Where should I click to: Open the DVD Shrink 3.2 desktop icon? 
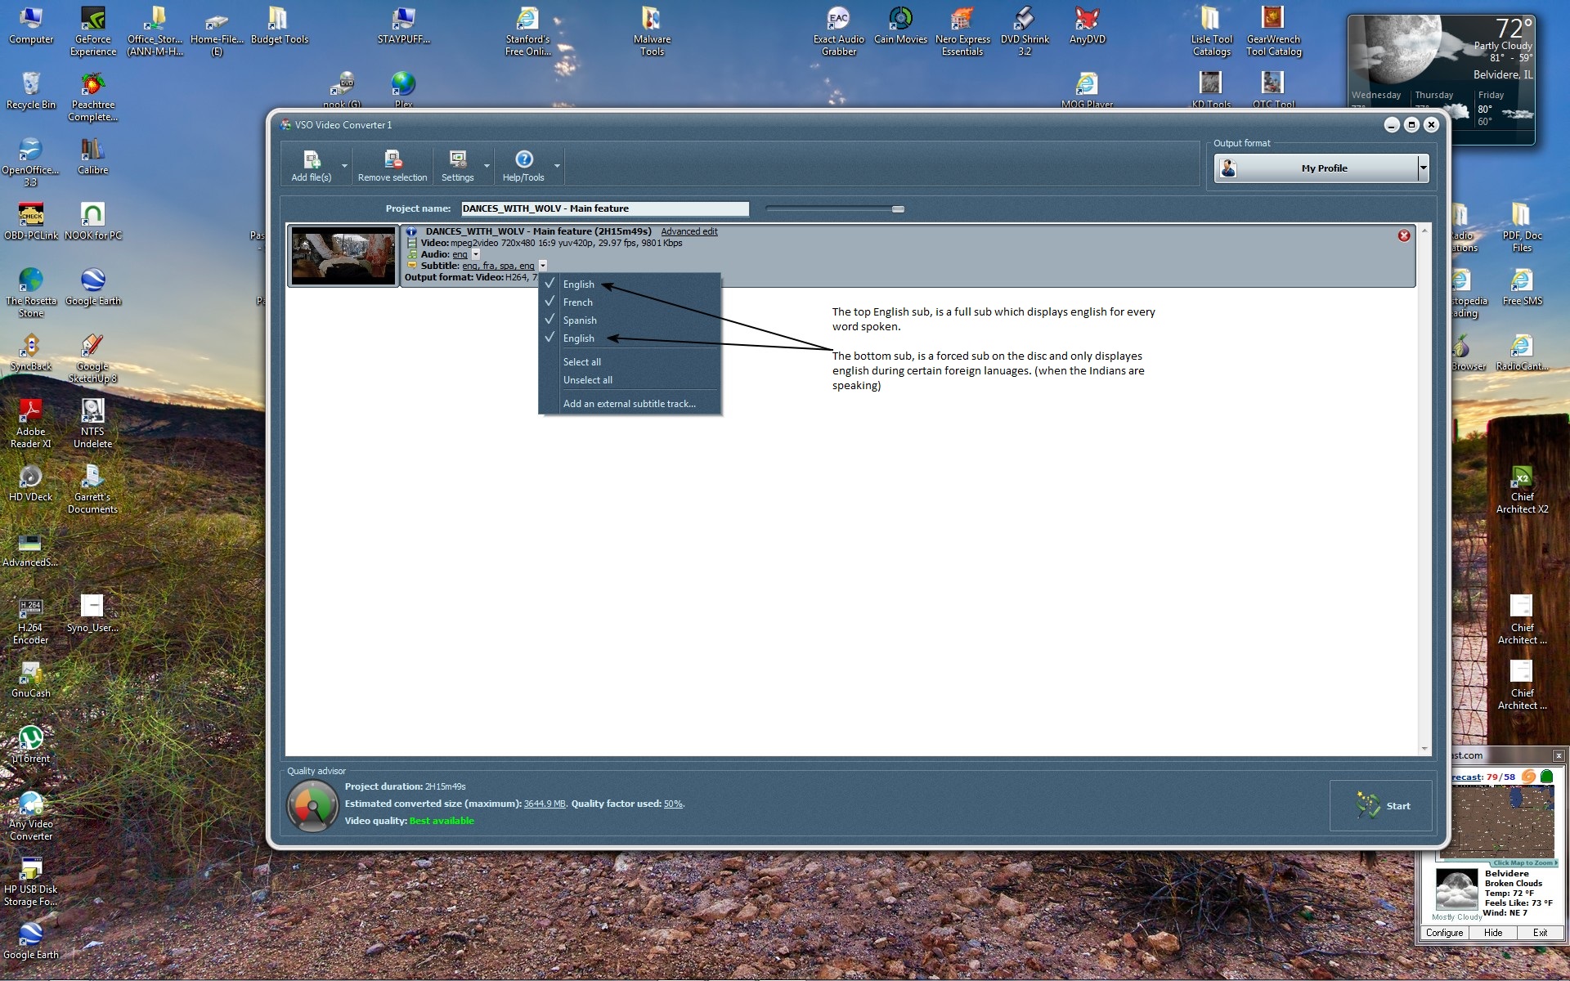tap(1025, 31)
